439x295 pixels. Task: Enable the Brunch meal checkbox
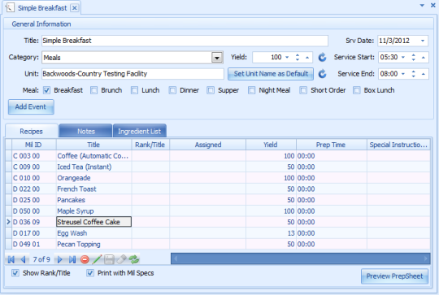coord(93,90)
